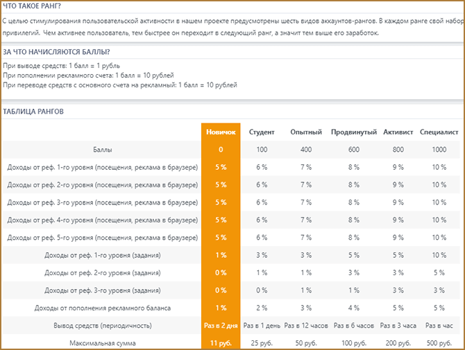The height and width of the screenshot is (350, 465).
Task: Click Продвинутый '8 %' in 4-го уровня (посещения) row
Action: pos(354,220)
